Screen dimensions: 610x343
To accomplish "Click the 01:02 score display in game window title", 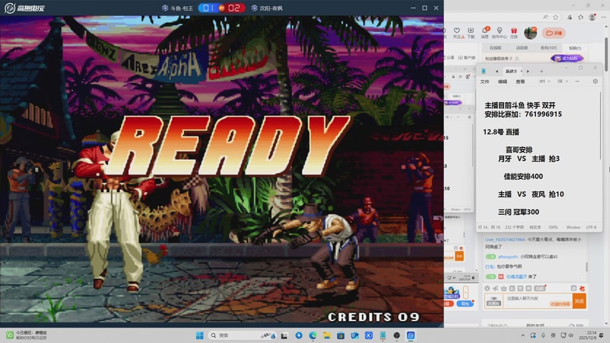I will pyautogui.click(x=221, y=8).
